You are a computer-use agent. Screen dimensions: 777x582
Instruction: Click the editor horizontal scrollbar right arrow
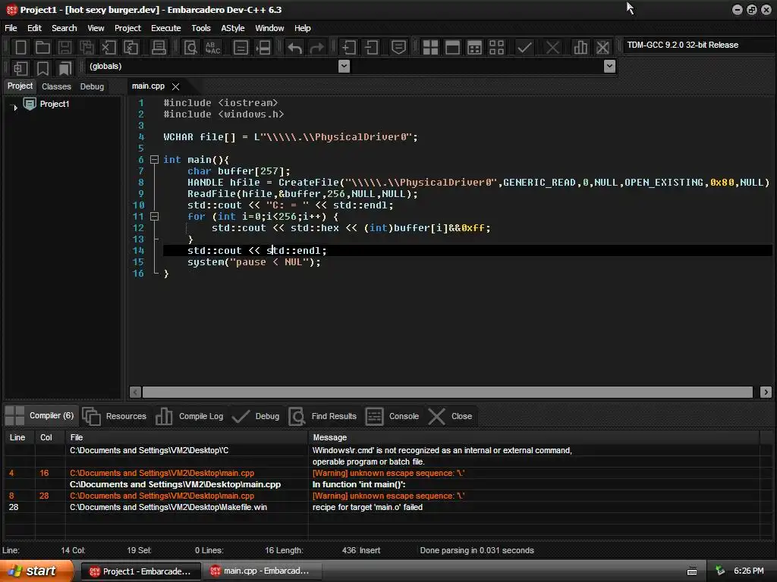[766, 392]
